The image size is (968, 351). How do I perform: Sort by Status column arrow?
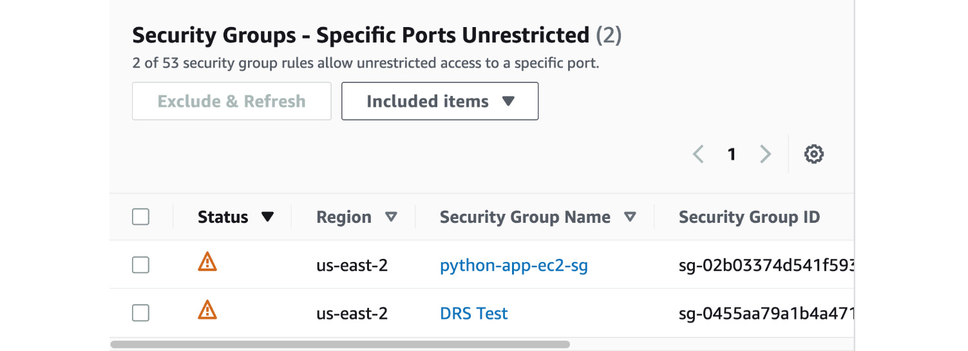(x=268, y=217)
